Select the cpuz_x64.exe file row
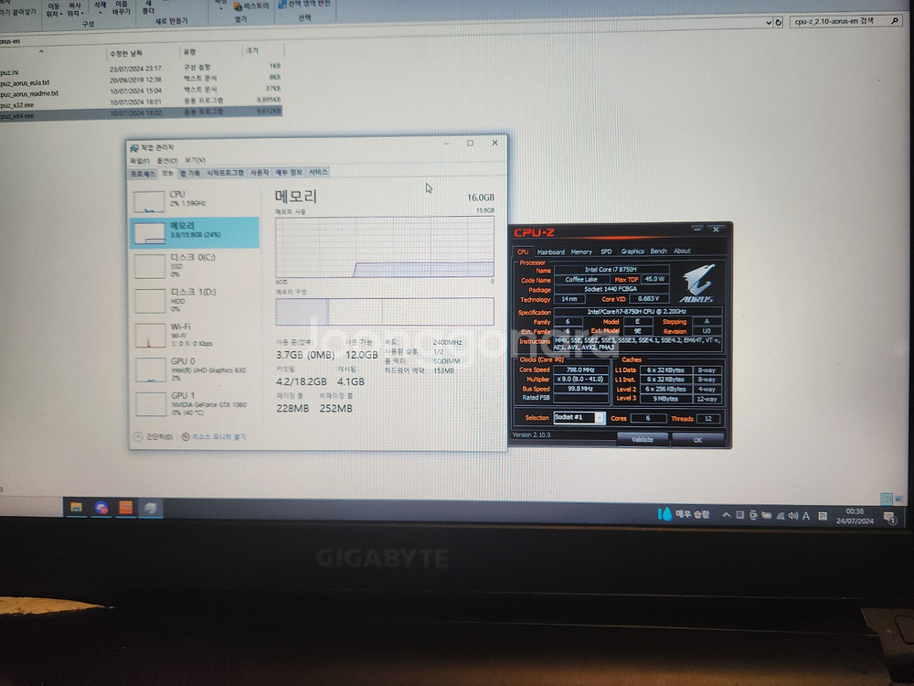 (x=141, y=113)
